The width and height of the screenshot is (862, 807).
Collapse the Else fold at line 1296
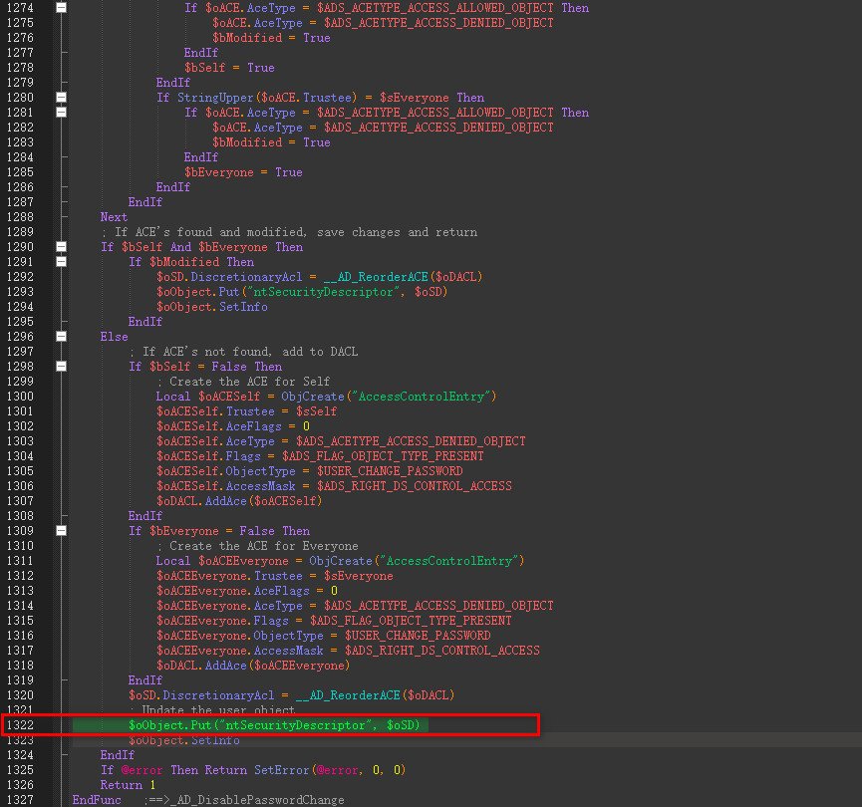[62, 337]
